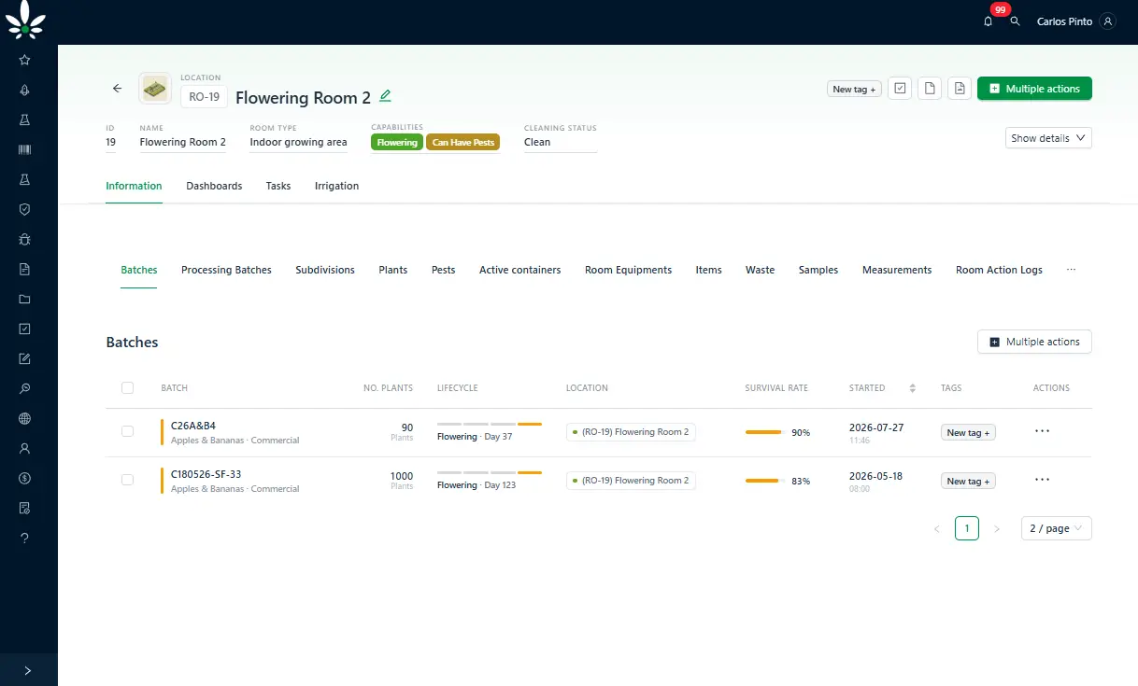Screen dimensions: 1138x686
Task: Open the notifications bell with 99 badge
Action: (x=989, y=21)
